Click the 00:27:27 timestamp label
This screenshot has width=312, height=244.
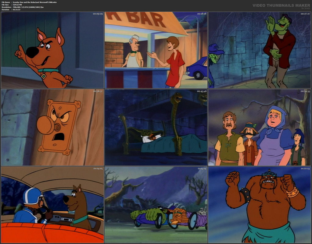[305, 14]
